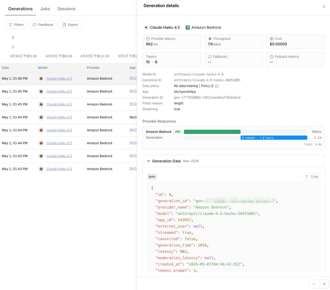Collapse the Generation Data section
The height and width of the screenshot is (290, 330).
pyautogui.click(x=149, y=161)
